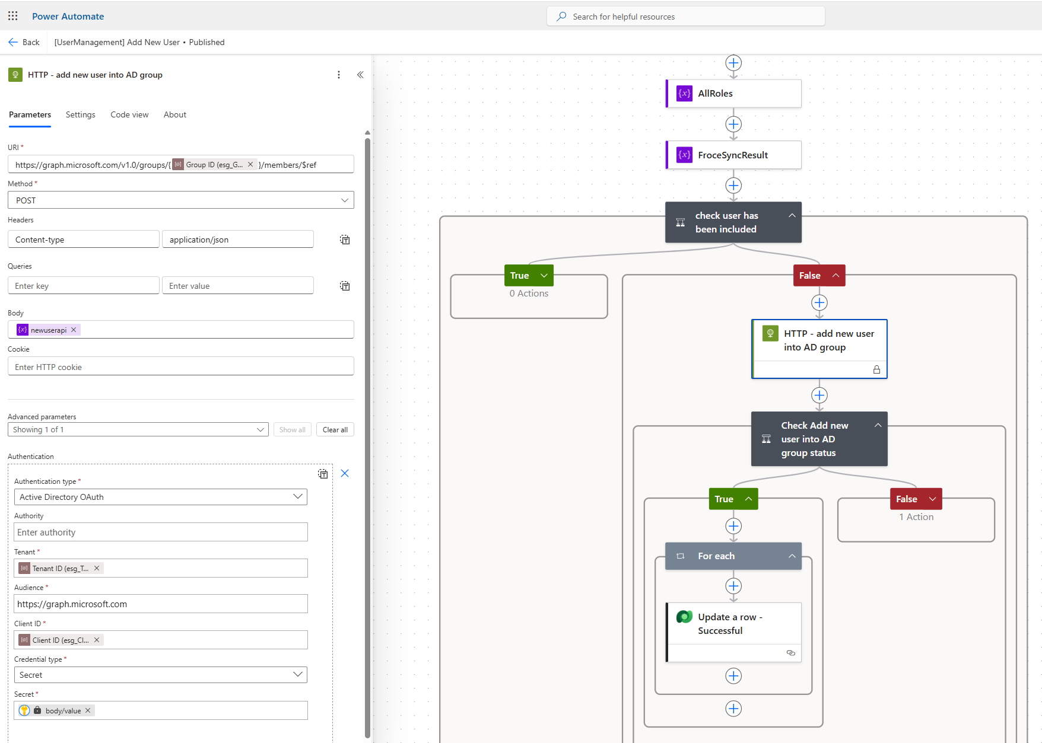This screenshot has height=743, width=1042.
Task: Click the Show all button
Action: coord(293,429)
